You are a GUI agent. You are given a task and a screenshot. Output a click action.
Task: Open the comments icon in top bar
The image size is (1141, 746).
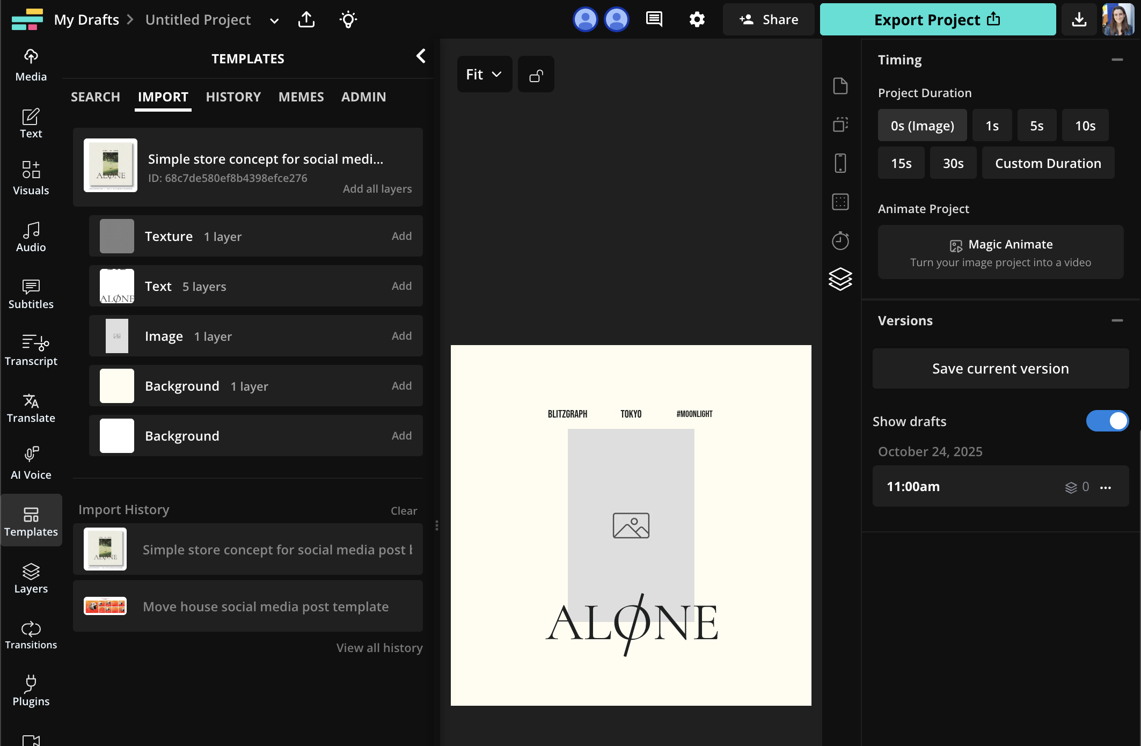(x=654, y=20)
